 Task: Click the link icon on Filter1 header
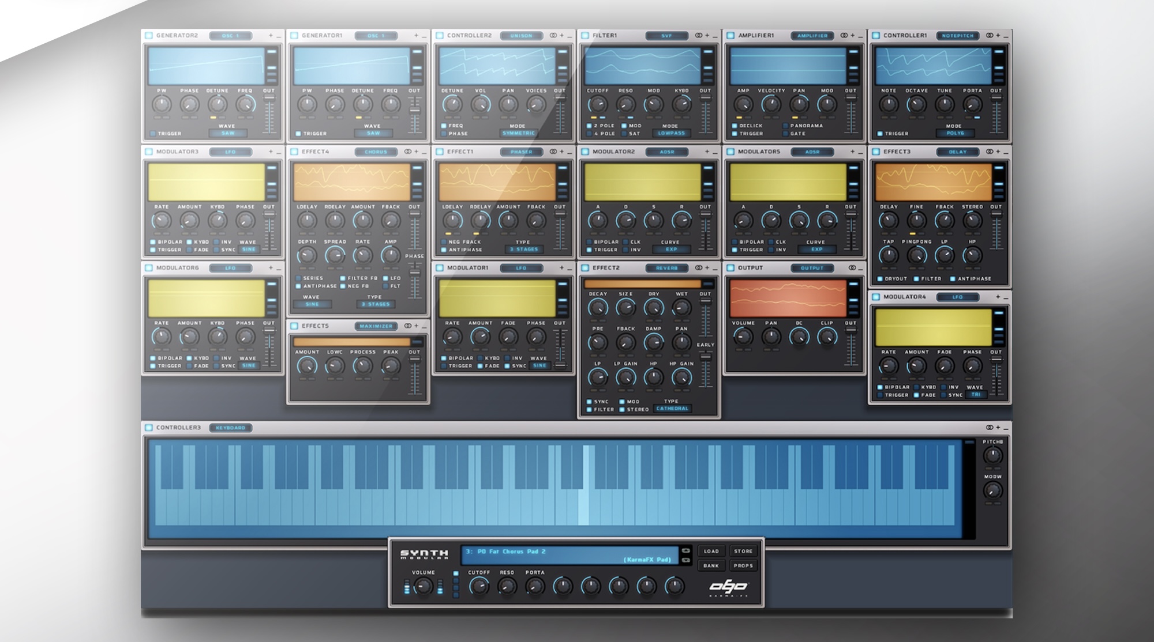click(x=698, y=36)
